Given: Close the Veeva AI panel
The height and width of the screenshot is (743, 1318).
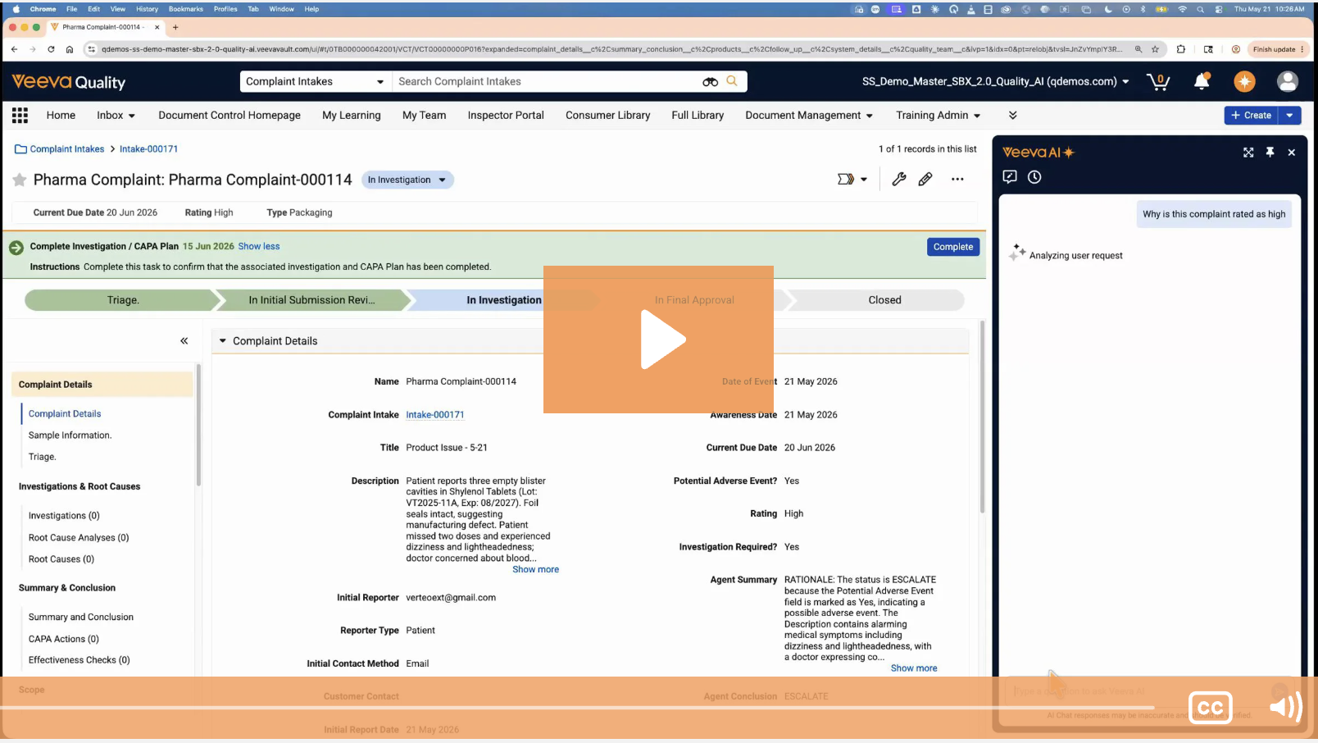Looking at the screenshot, I should pyautogui.click(x=1292, y=153).
